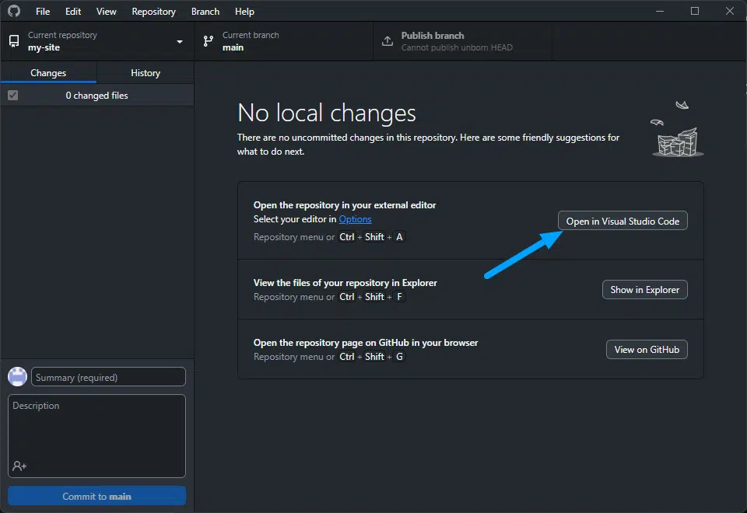Click Open in Visual Studio Code button
Screen dimensions: 747x513
coord(622,221)
